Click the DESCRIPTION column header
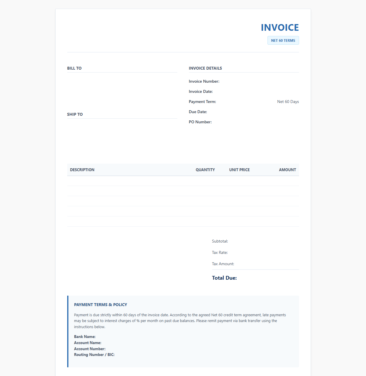 [82, 170]
